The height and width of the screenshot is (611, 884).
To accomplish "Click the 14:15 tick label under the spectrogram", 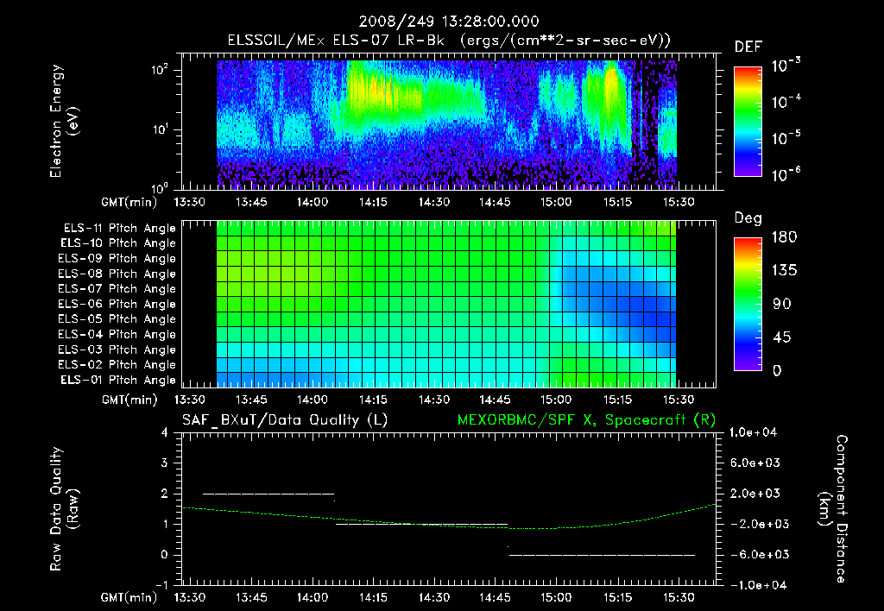I will [373, 202].
